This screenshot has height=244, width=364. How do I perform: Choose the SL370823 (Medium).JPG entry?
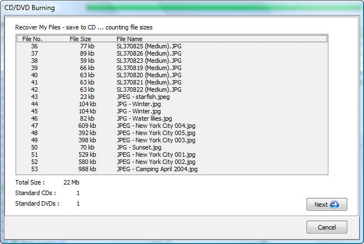click(149, 61)
